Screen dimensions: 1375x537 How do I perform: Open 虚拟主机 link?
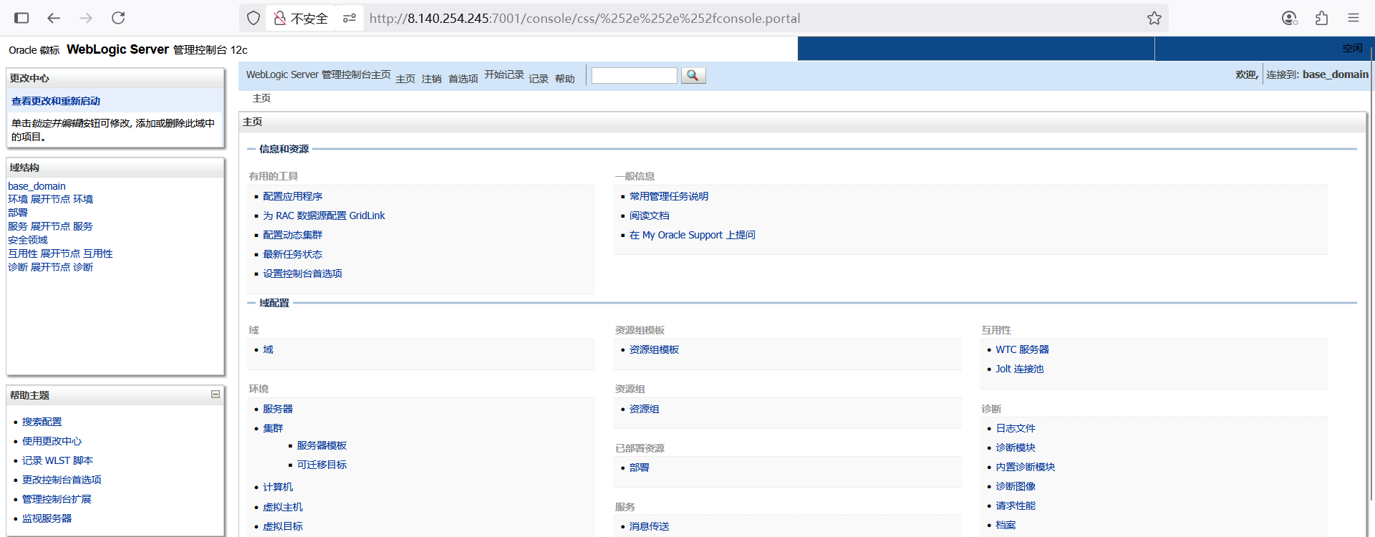point(283,507)
